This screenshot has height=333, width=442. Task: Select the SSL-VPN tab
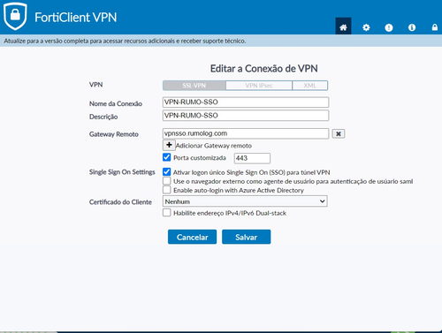pyautogui.click(x=194, y=86)
